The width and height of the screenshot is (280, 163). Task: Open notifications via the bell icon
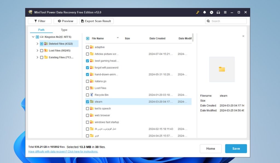(x=205, y=12)
